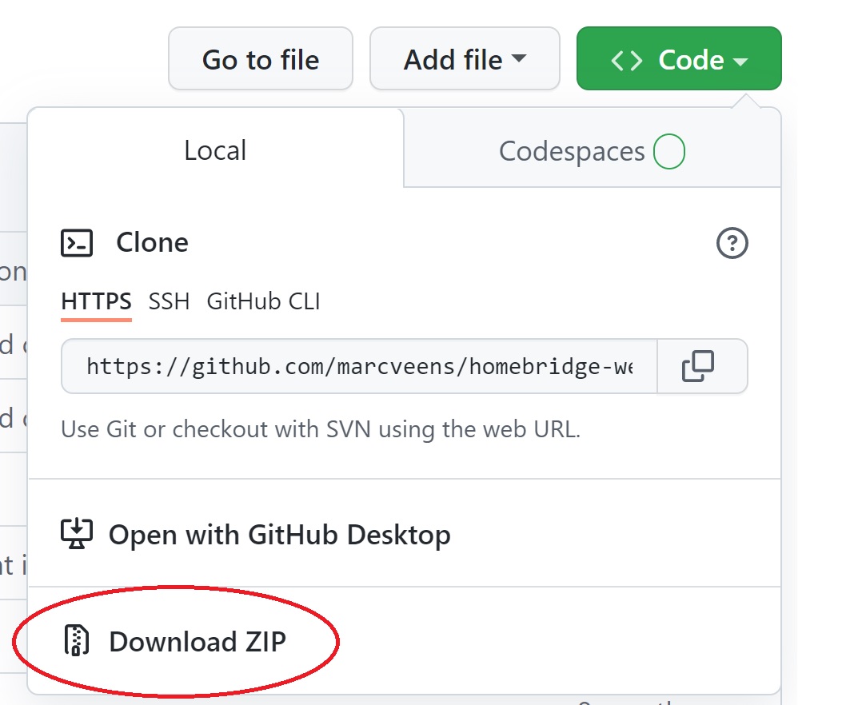The height and width of the screenshot is (705, 854).
Task: Select the HTTPS clone option
Action: point(97,301)
